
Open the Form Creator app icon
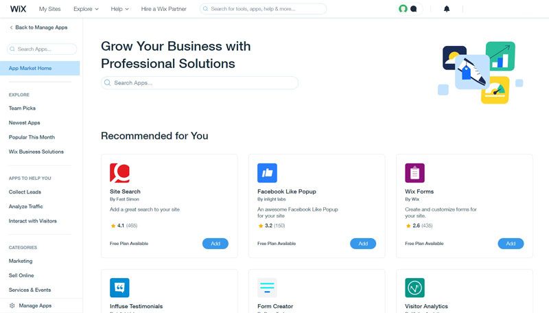(267, 288)
